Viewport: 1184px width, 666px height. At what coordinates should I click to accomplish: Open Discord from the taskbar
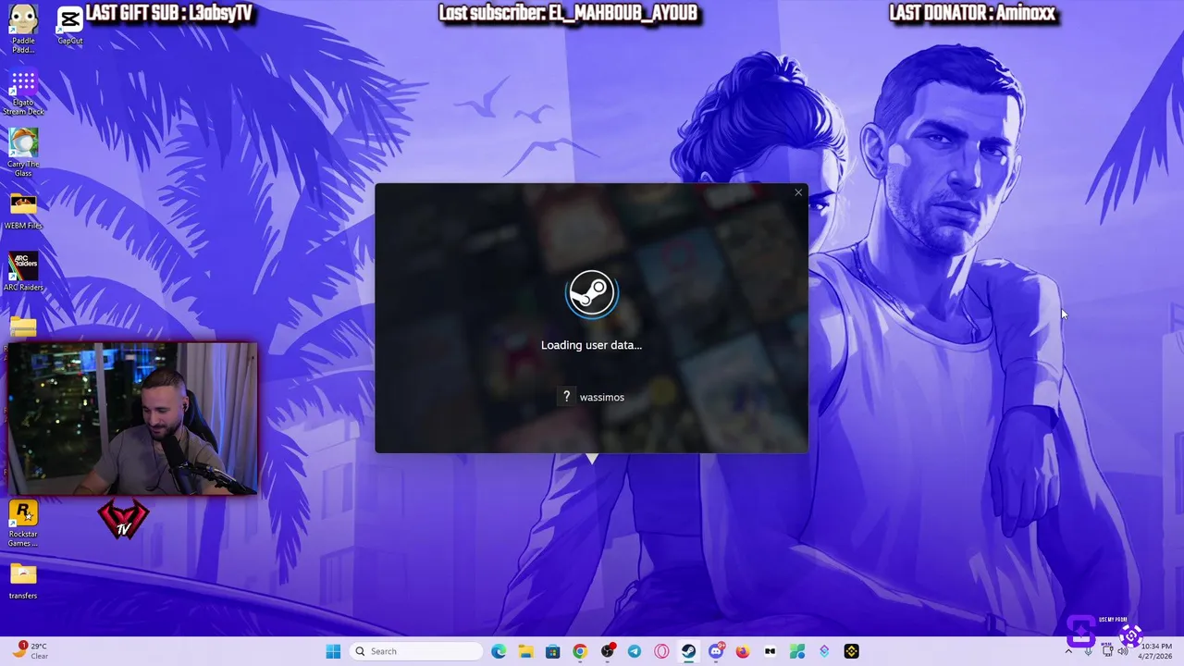(715, 651)
